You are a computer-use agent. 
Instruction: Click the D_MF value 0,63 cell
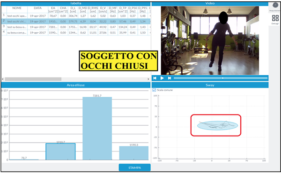pyautogui.click(x=113, y=16)
